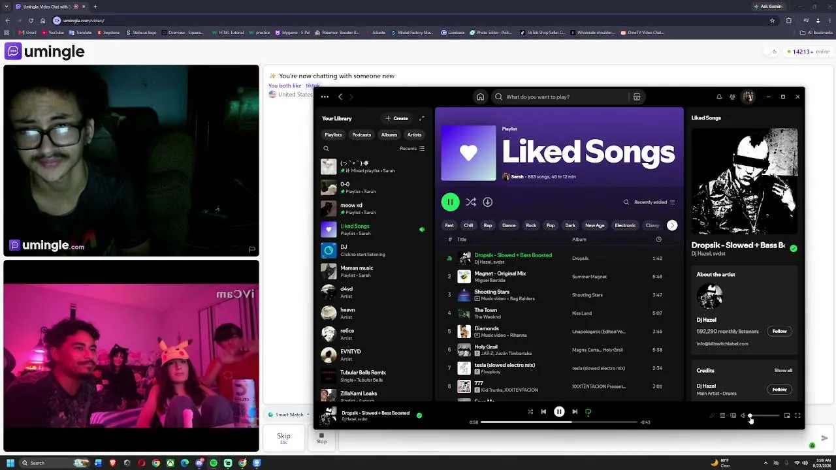Go to Spotify Home
This screenshot has width=836, height=470.
pyautogui.click(x=480, y=97)
